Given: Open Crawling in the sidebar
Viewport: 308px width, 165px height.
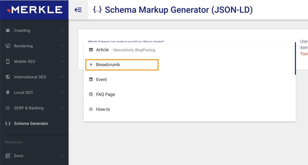Looking at the screenshot, I should (x=34, y=30).
